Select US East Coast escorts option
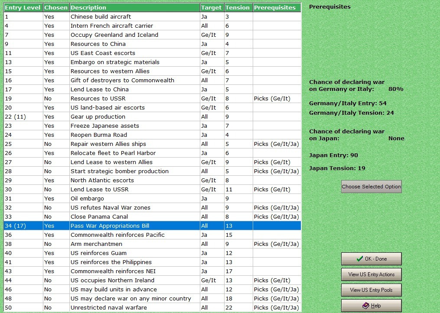The height and width of the screenshot is (313, 440). tap(152, 53)
